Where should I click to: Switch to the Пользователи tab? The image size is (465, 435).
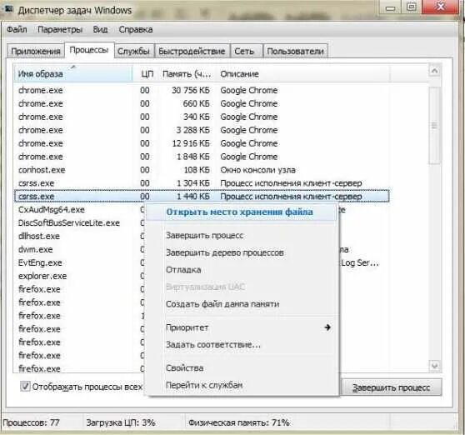(295, 52)
